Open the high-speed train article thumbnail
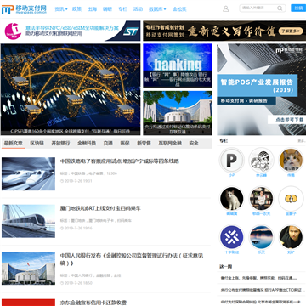Image resolution: width=306 pixels, height=306 pixels. click(x=28, y=174)
